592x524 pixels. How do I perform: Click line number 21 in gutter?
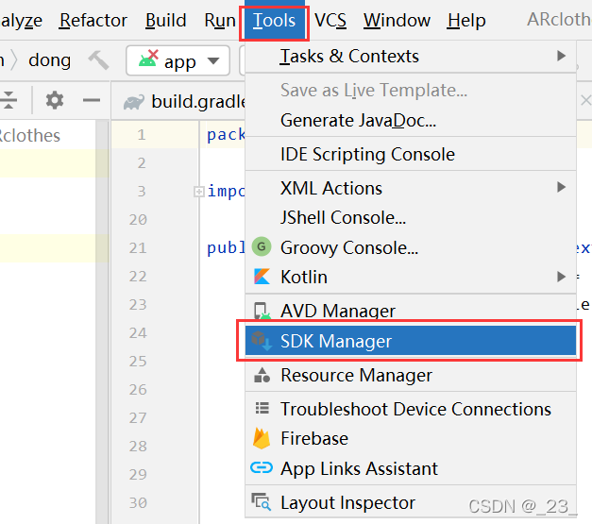pyautogui.click(x=138, y=248)
